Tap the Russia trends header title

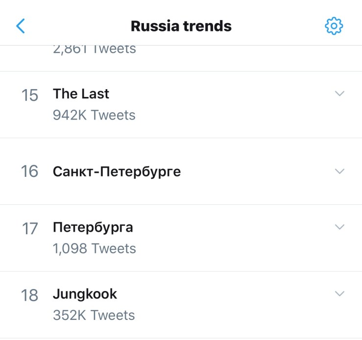pos(181,26)
